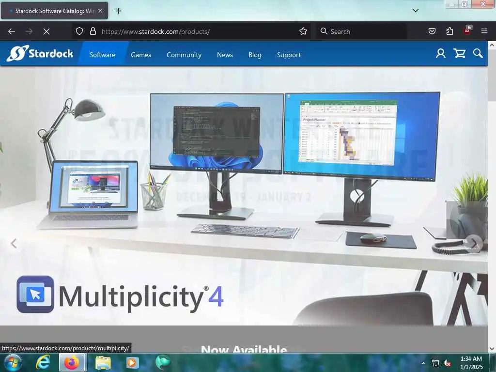
Task: Click the Multiplicity 4 logo icon
Action: [x=35, y=294]
